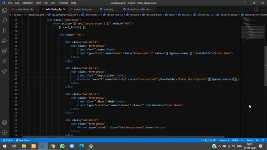Open Windows Start menu
The image size is (267, 150).
point(5,146)
